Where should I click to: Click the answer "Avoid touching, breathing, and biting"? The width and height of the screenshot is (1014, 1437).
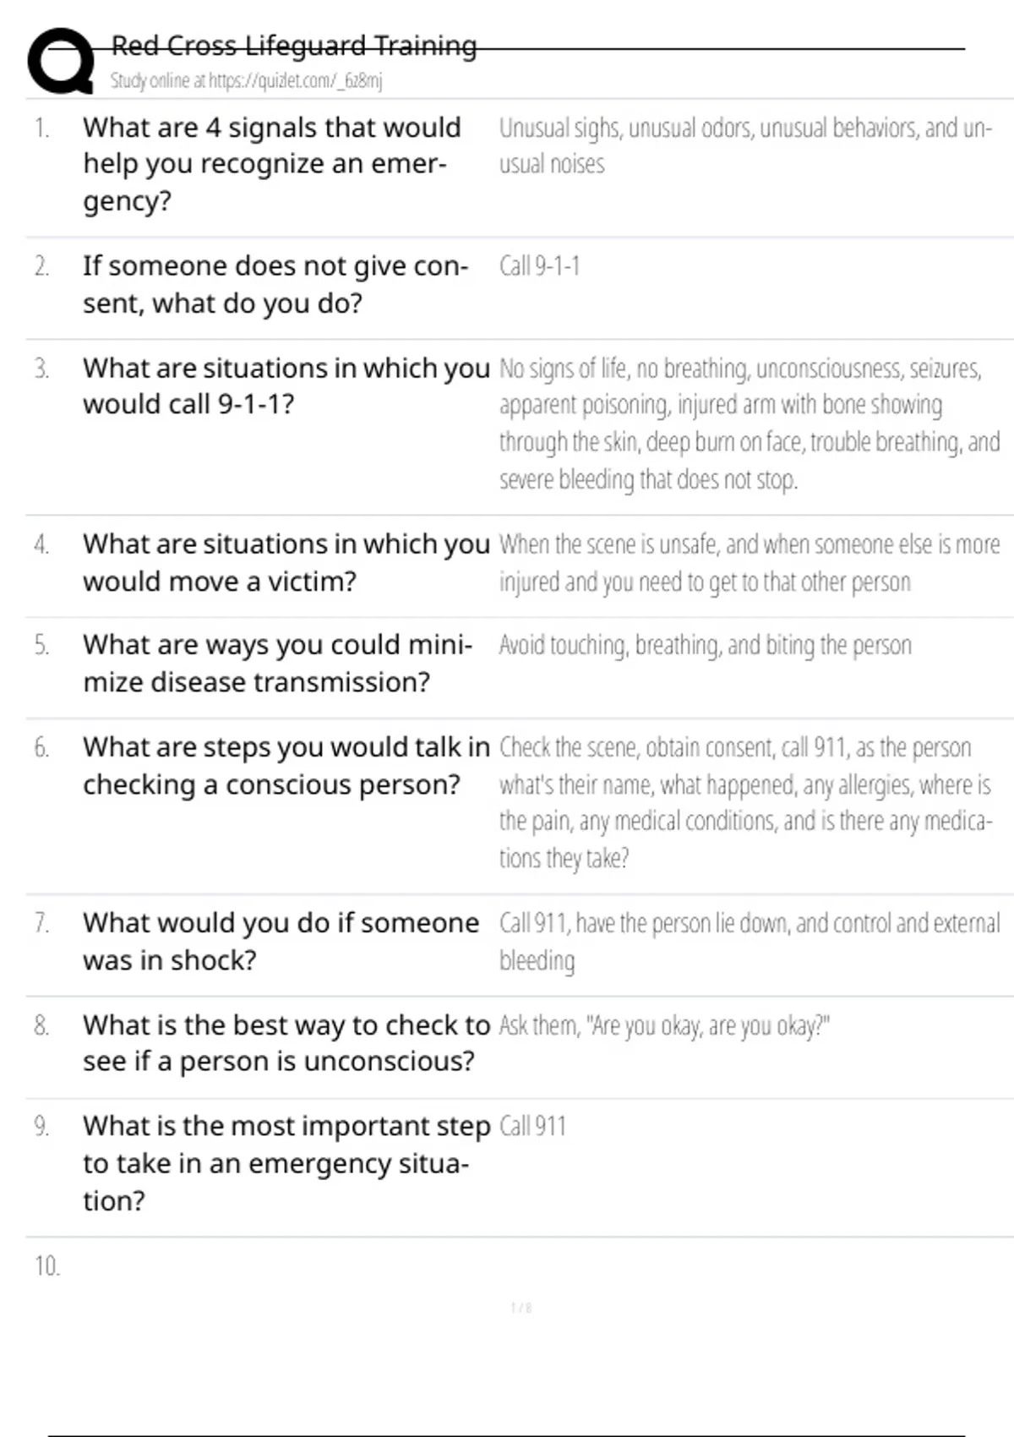pyautogui.click(x=705, y=646)
